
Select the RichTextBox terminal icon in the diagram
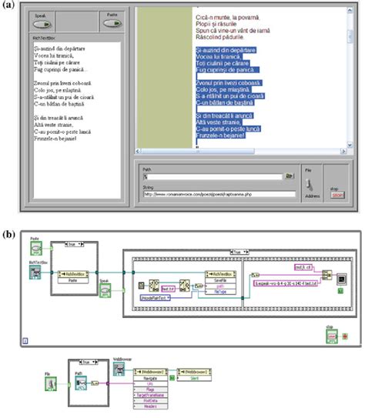(35, 273)
